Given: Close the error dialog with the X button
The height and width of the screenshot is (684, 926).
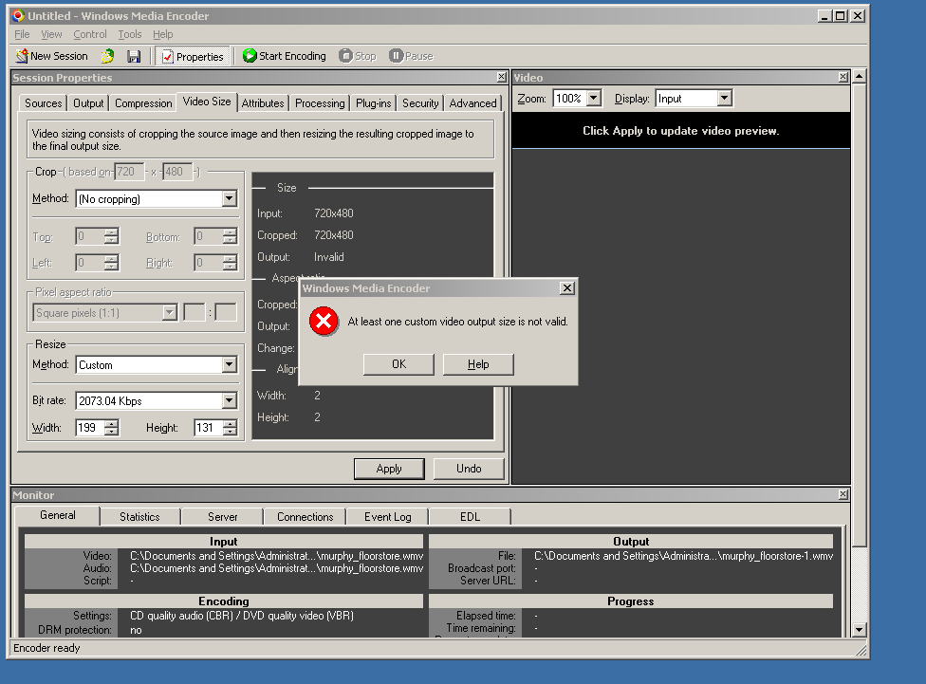Looking at the screenshot, I should tap(567, 287).
